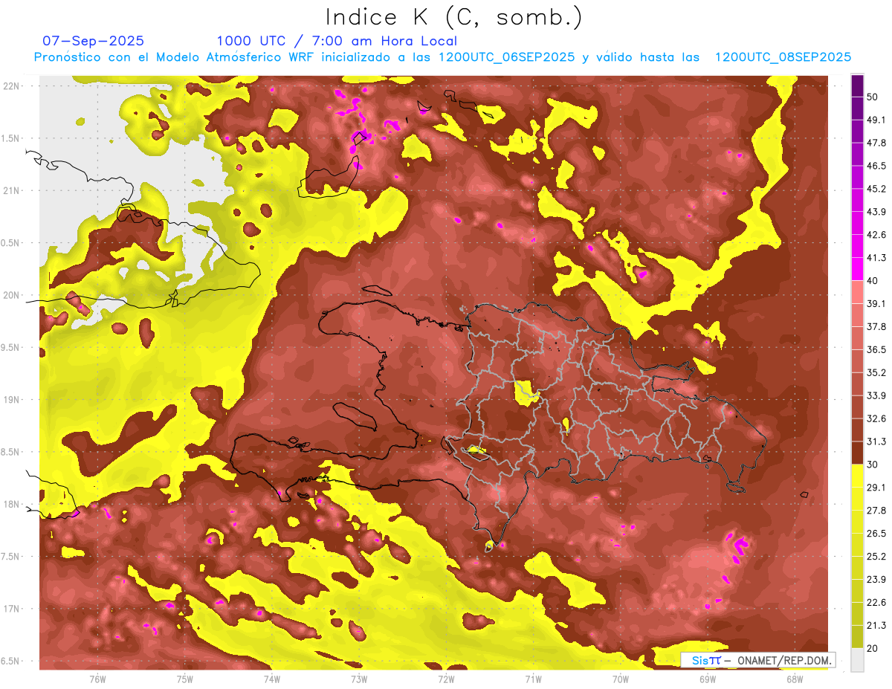Click the 21.3 color scale value
Image resolution: width=892 pixels, height=689 pixels.
(x=876, y=626)
